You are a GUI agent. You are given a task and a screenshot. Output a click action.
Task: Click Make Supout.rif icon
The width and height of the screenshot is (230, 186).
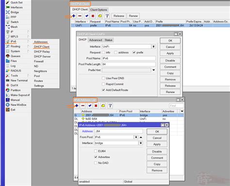click(8, 95)
